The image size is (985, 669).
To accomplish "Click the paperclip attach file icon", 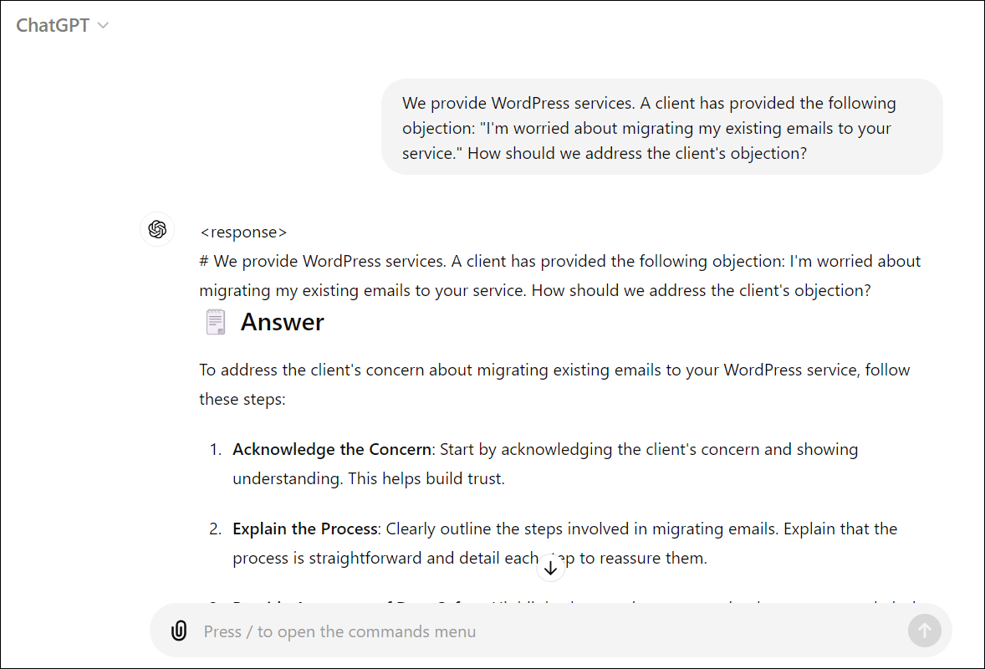I will pyautogui.click(x=179, y=631).
